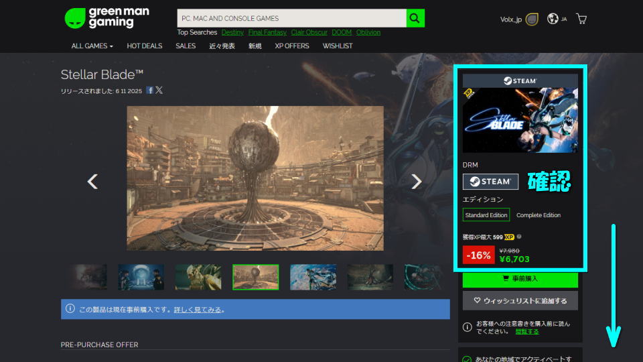643x362 pixels.
Task: Click the PRE-PURCHASE OFFER heading
Action: [99, 345]
